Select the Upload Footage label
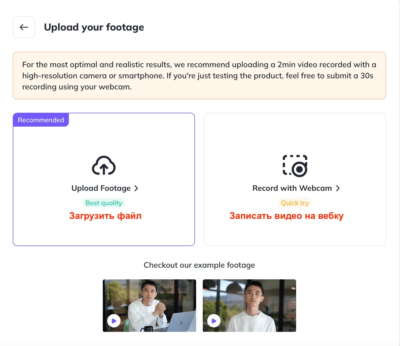 point(101,188)
